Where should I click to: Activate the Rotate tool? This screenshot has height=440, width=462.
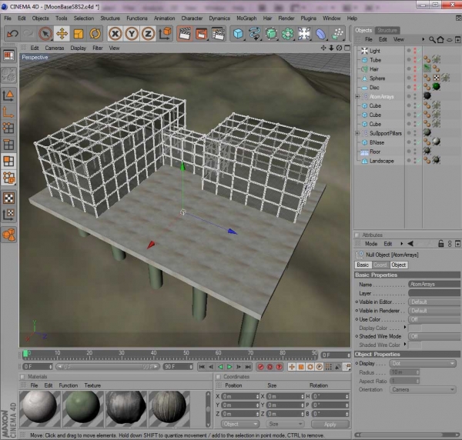click(x=95, y=34)
